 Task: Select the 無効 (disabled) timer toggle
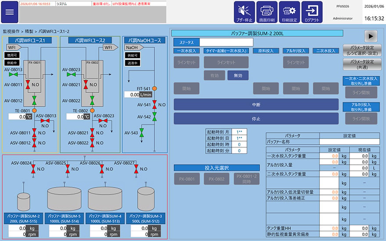point(238,75)
